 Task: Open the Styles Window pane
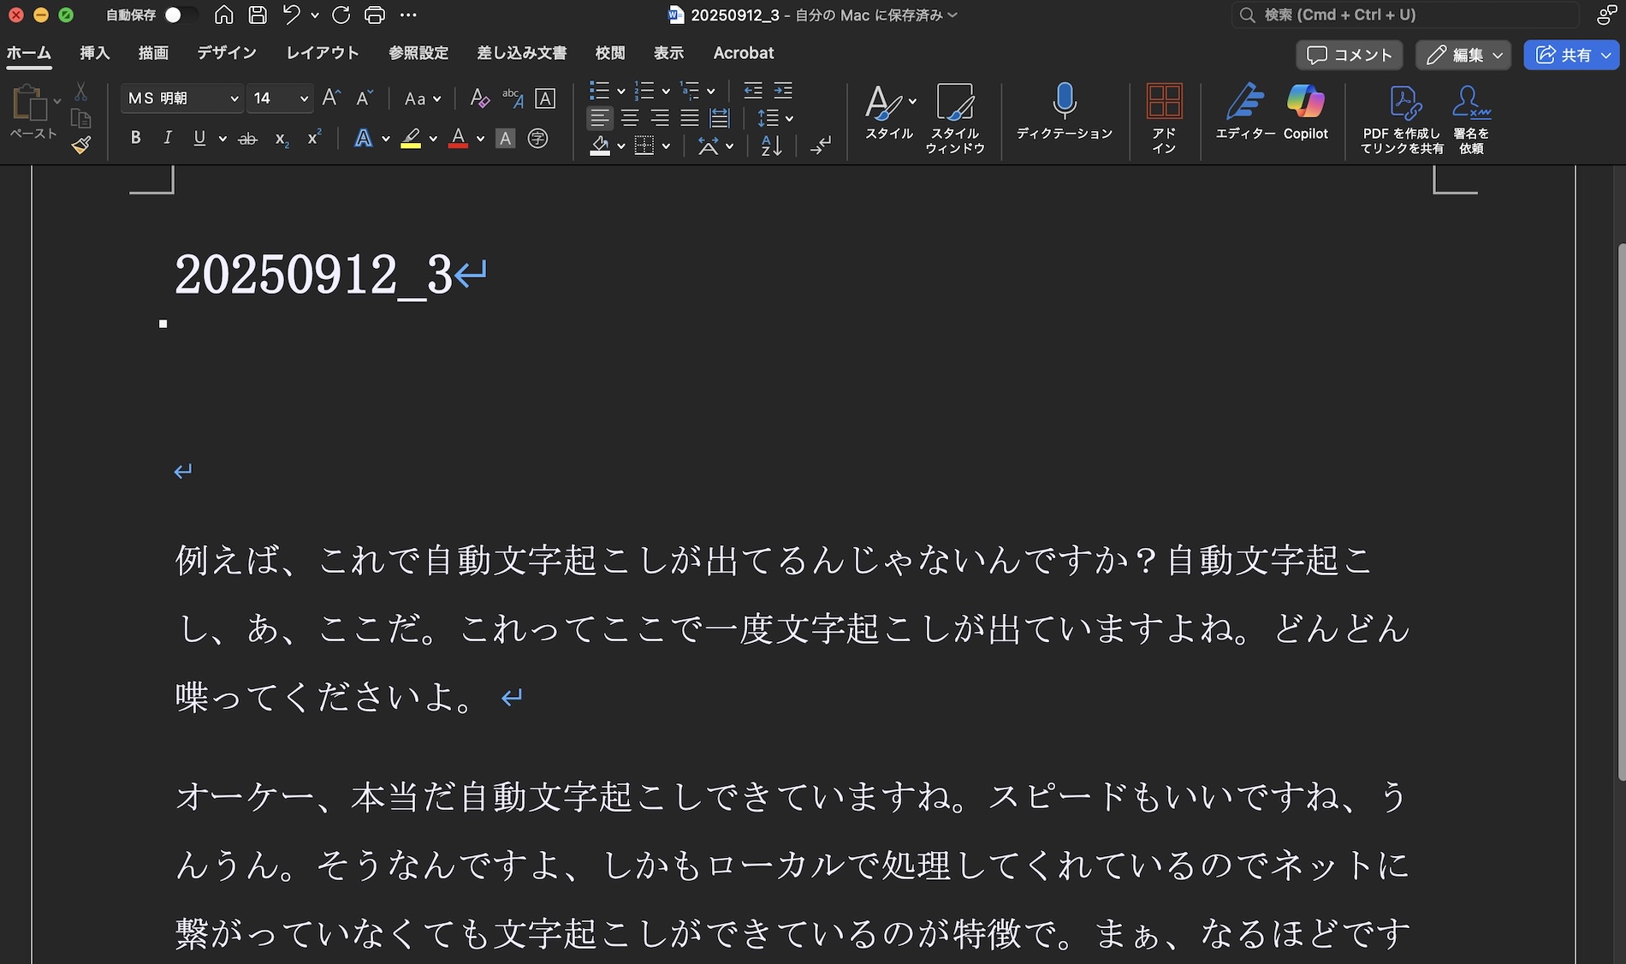click(954, 117)
